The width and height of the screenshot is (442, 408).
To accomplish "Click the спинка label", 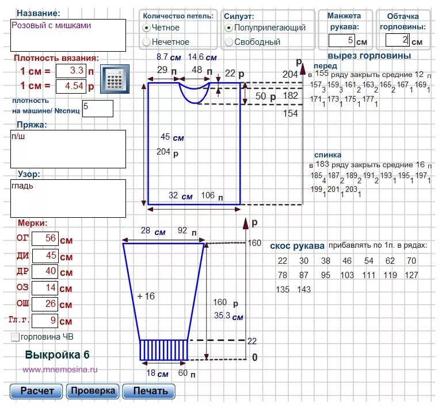I will 327,155.
